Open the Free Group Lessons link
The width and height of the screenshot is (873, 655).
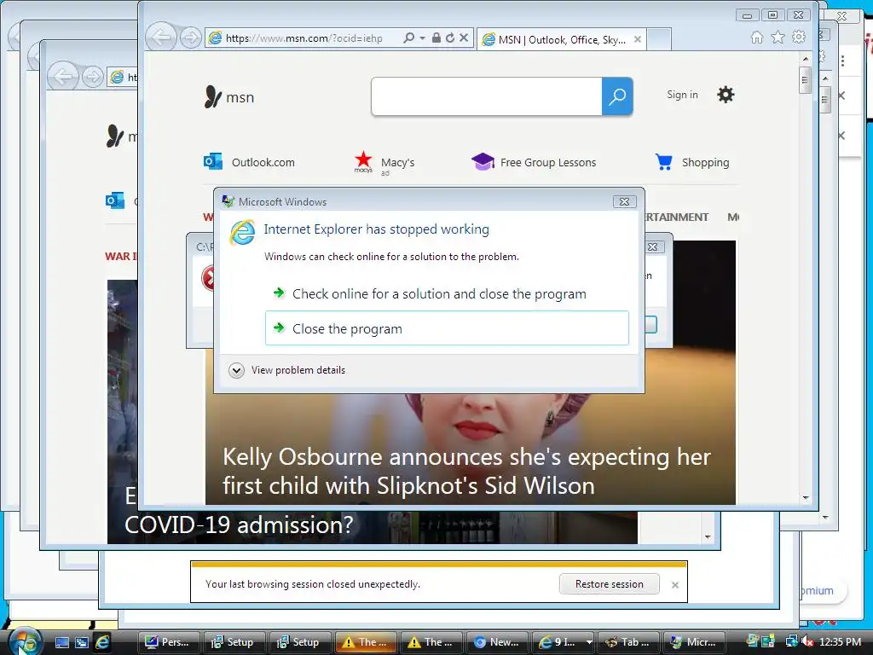(534, 162)
